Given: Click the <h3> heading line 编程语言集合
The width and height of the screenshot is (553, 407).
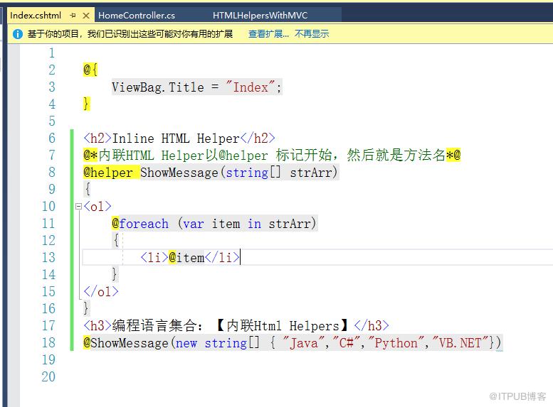Looking at the screenshot, I should [x=236, y=325].
